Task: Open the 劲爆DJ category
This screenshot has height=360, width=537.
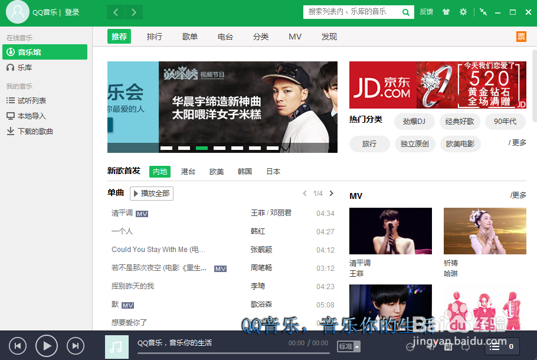Action: point(414,122)
